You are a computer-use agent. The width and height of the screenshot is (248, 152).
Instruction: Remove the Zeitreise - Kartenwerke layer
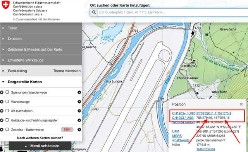click(2, 130)
